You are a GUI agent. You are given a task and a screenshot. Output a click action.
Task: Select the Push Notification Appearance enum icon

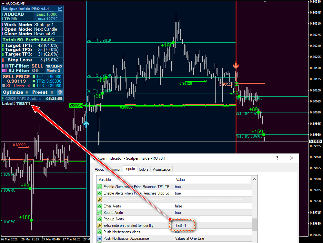coord(100,238)
